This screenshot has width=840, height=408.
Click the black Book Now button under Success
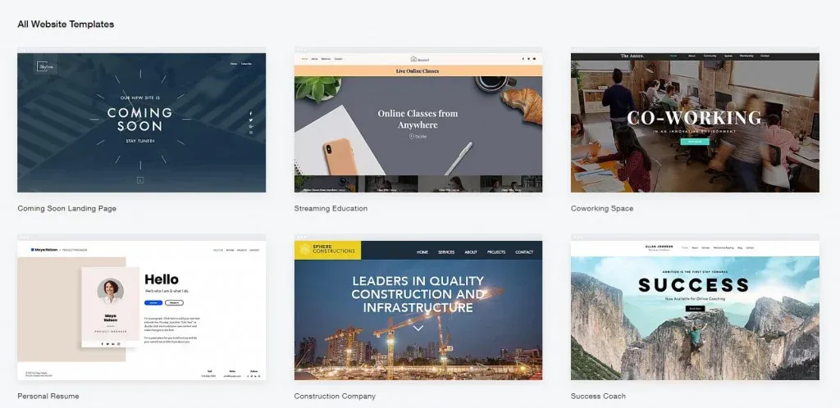coord(695,309)
